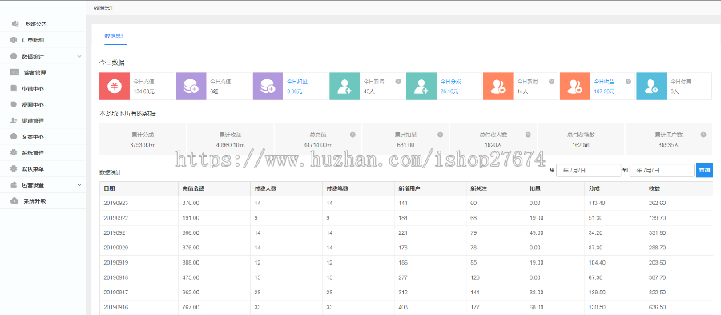Expand the 运营设置 sidebar chevron
The height and width of the screenshot is (315, 721).
click(79, 185)
